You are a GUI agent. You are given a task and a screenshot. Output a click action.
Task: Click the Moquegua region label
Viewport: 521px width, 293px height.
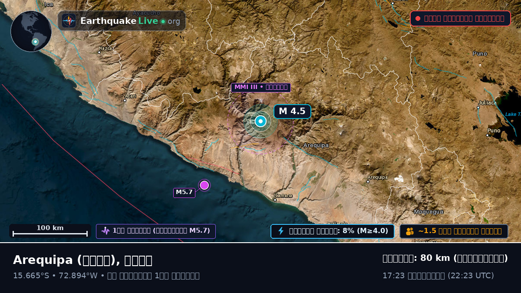pyautogui.click(x=429, y=212)
